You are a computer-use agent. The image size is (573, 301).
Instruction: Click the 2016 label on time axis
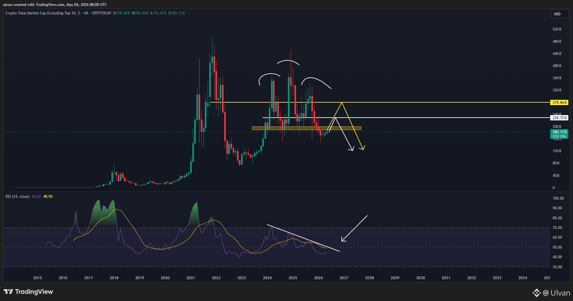point(63,278)
